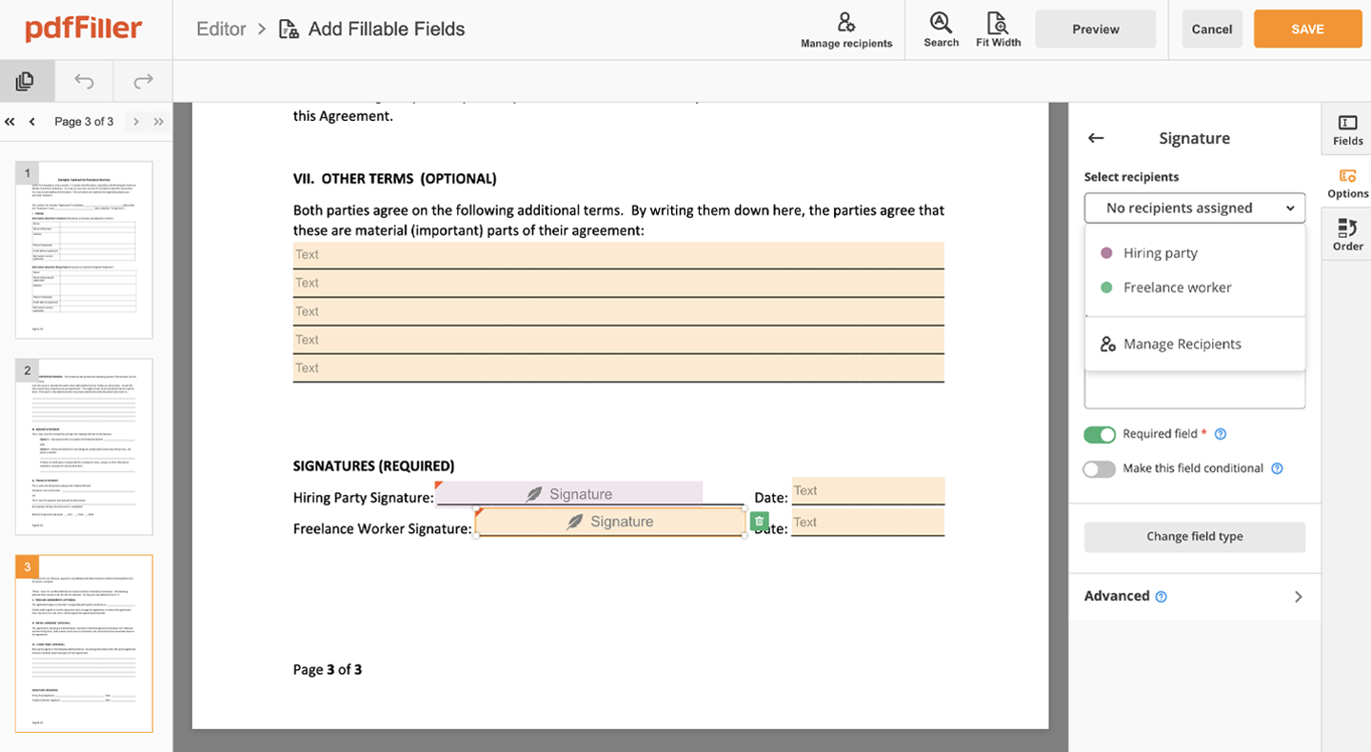Undo the last change

84,81
